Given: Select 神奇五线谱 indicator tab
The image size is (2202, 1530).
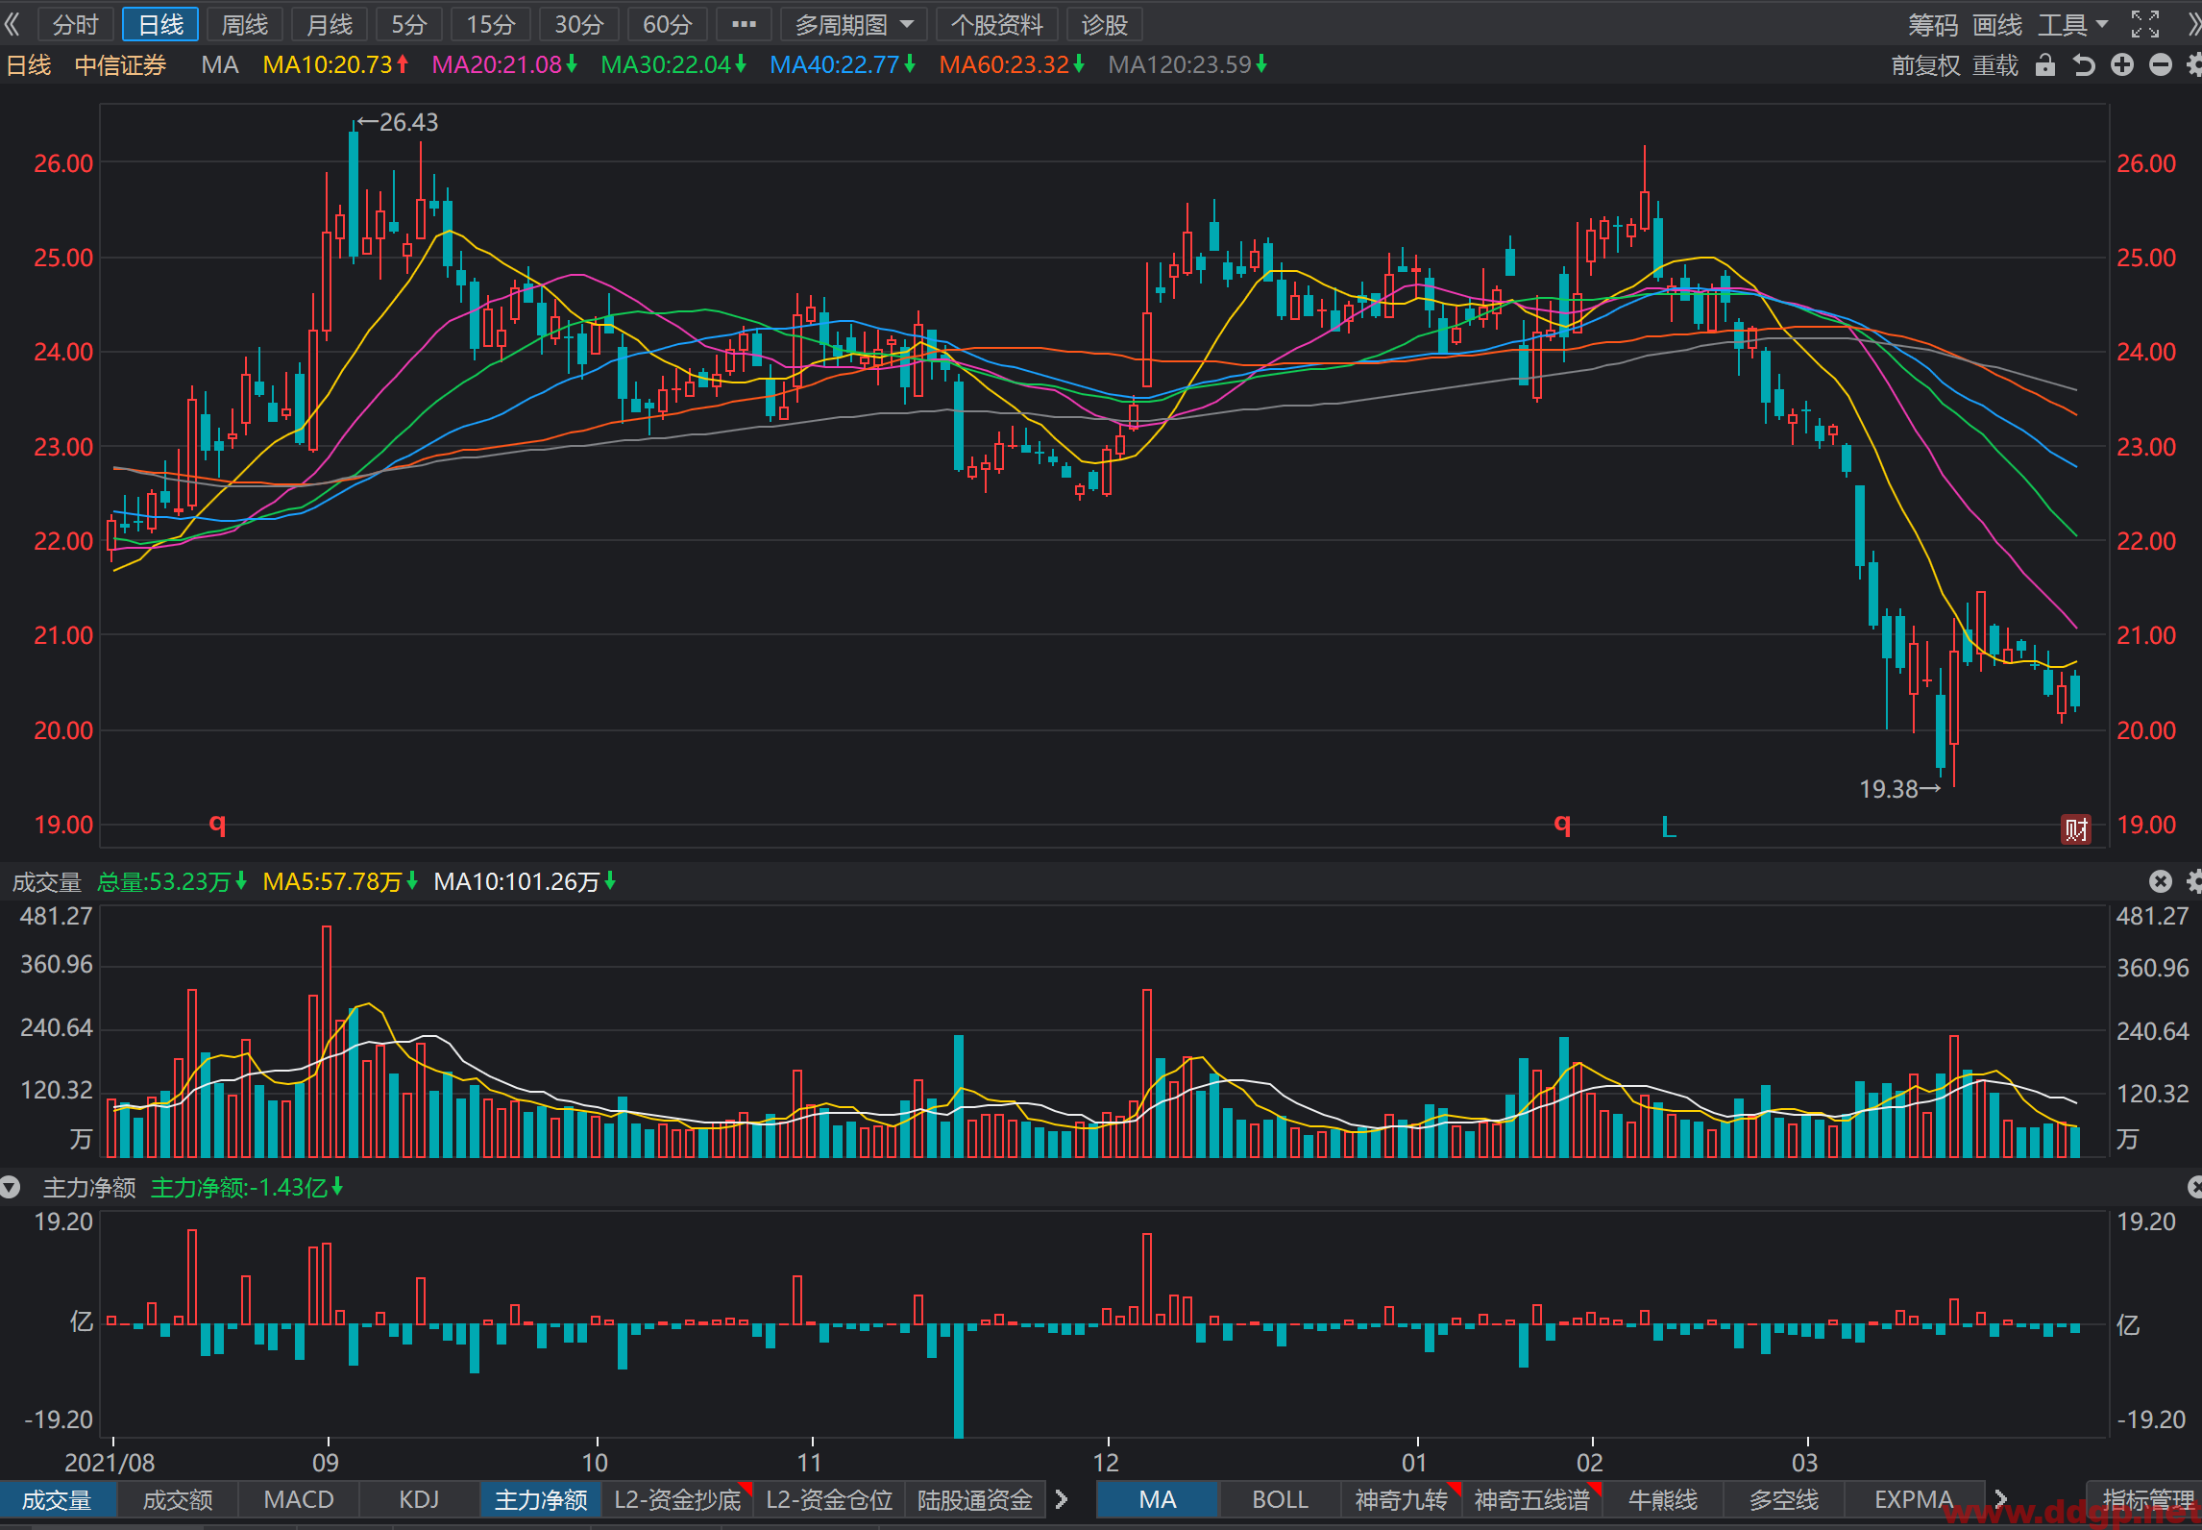Looking at the screenshot, I should pyautogui.click(x=1532, y=1499).
